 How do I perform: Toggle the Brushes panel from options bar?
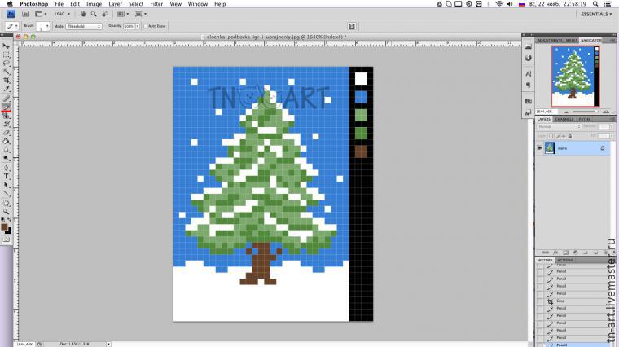tap(352, 26)
